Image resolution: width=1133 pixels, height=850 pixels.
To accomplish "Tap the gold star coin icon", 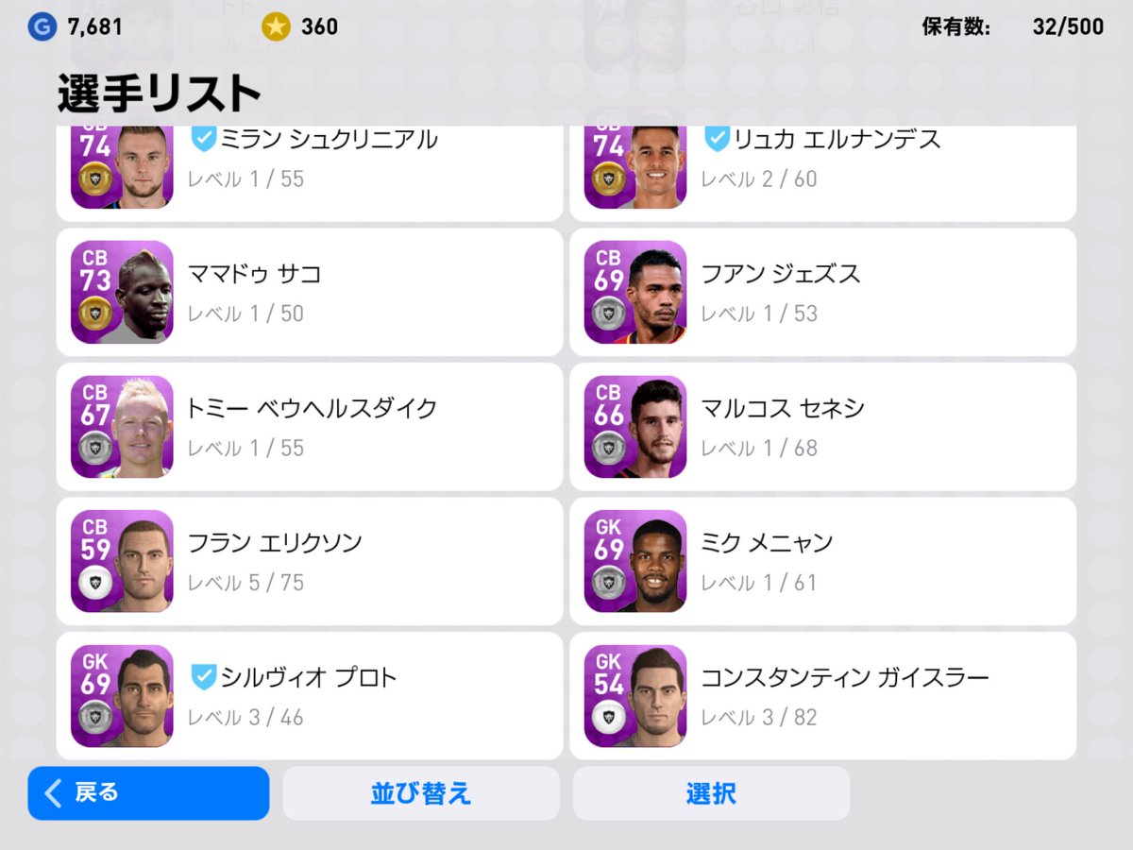I will [276, 26].
